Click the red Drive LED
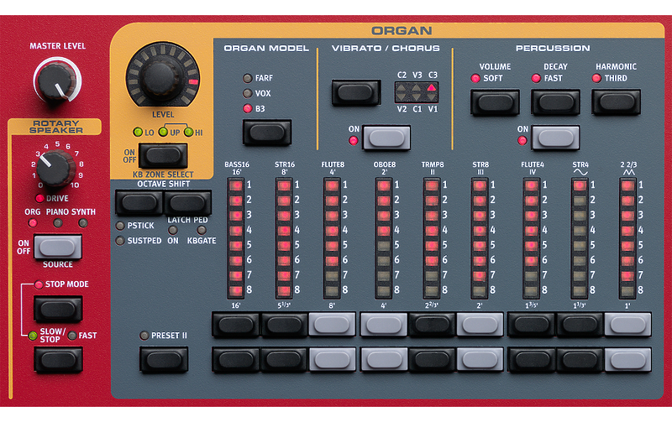The image size is (672, 422). [x=39, y=198]
